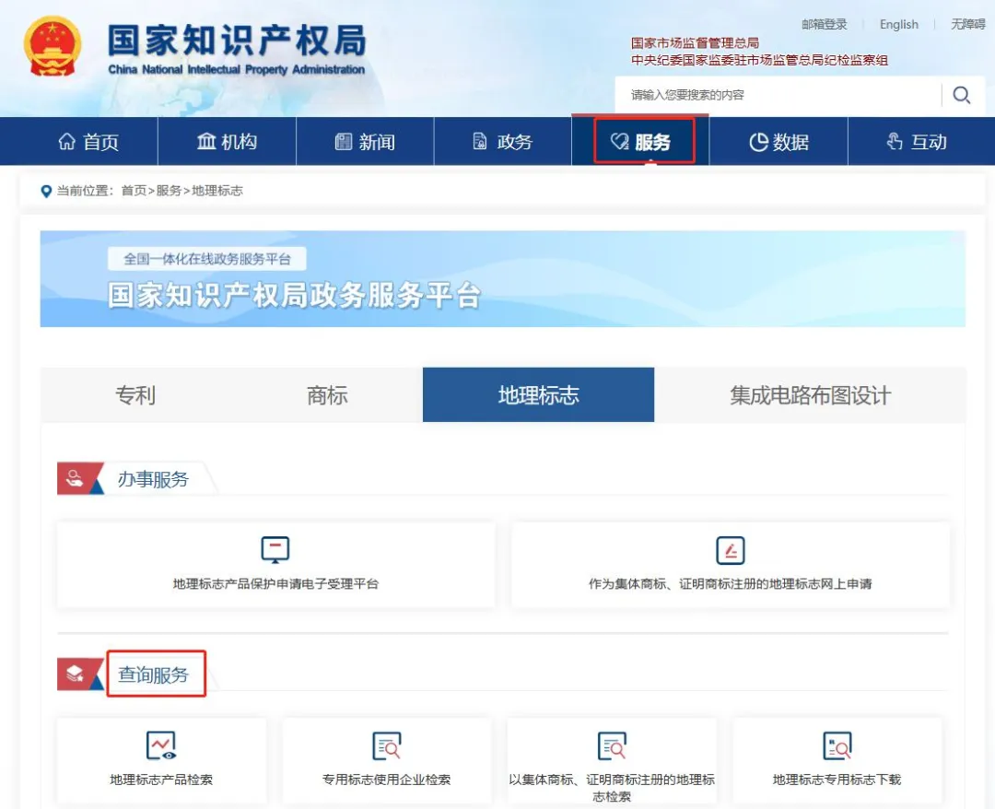Open 作为集体商标、证明商标注册的地理标志网上申请
Screen dimensions: 995x809
[731, 565]
